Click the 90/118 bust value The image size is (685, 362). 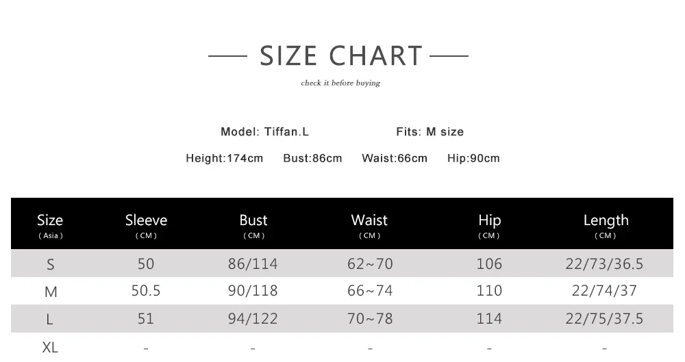pos(253,291)
